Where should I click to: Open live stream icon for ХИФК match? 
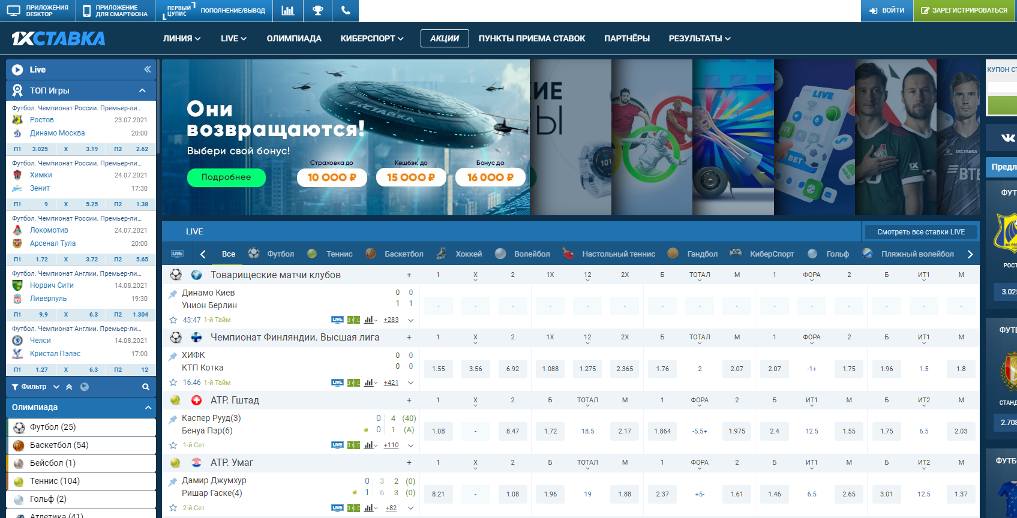pyautogui.click(x=338, y=383)
